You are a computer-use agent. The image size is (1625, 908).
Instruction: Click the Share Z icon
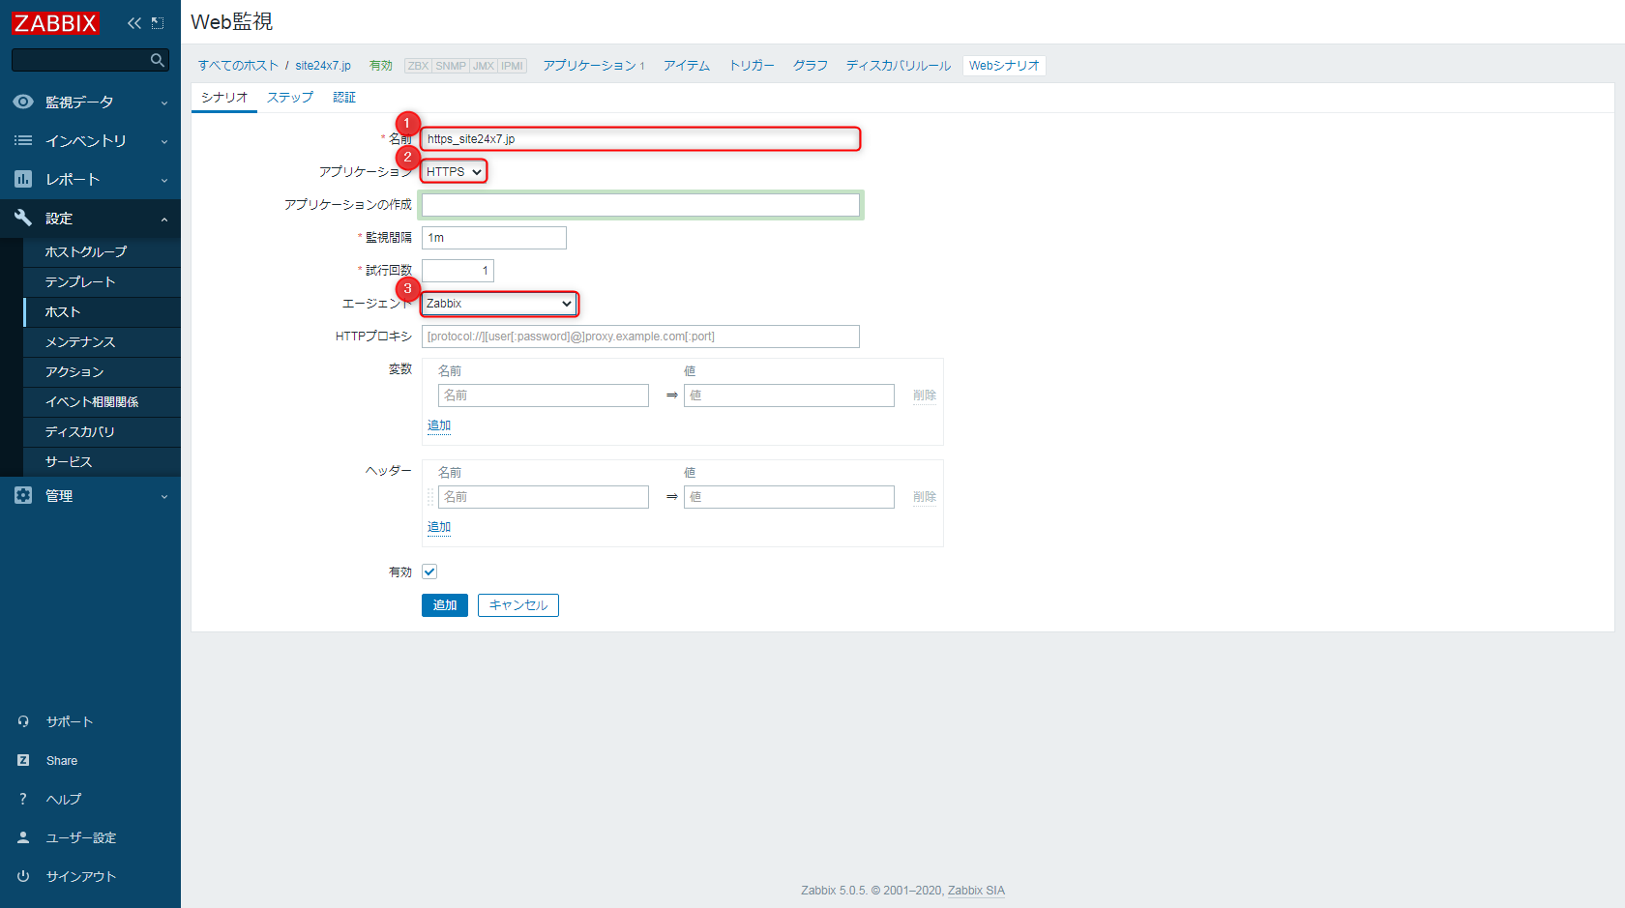[x=23, y=760]
